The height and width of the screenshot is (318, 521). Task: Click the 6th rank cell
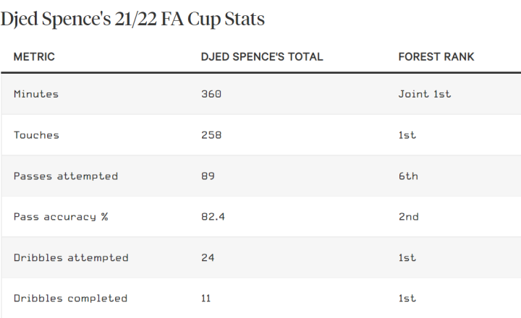pyautogui.click(x=408, y=176)
